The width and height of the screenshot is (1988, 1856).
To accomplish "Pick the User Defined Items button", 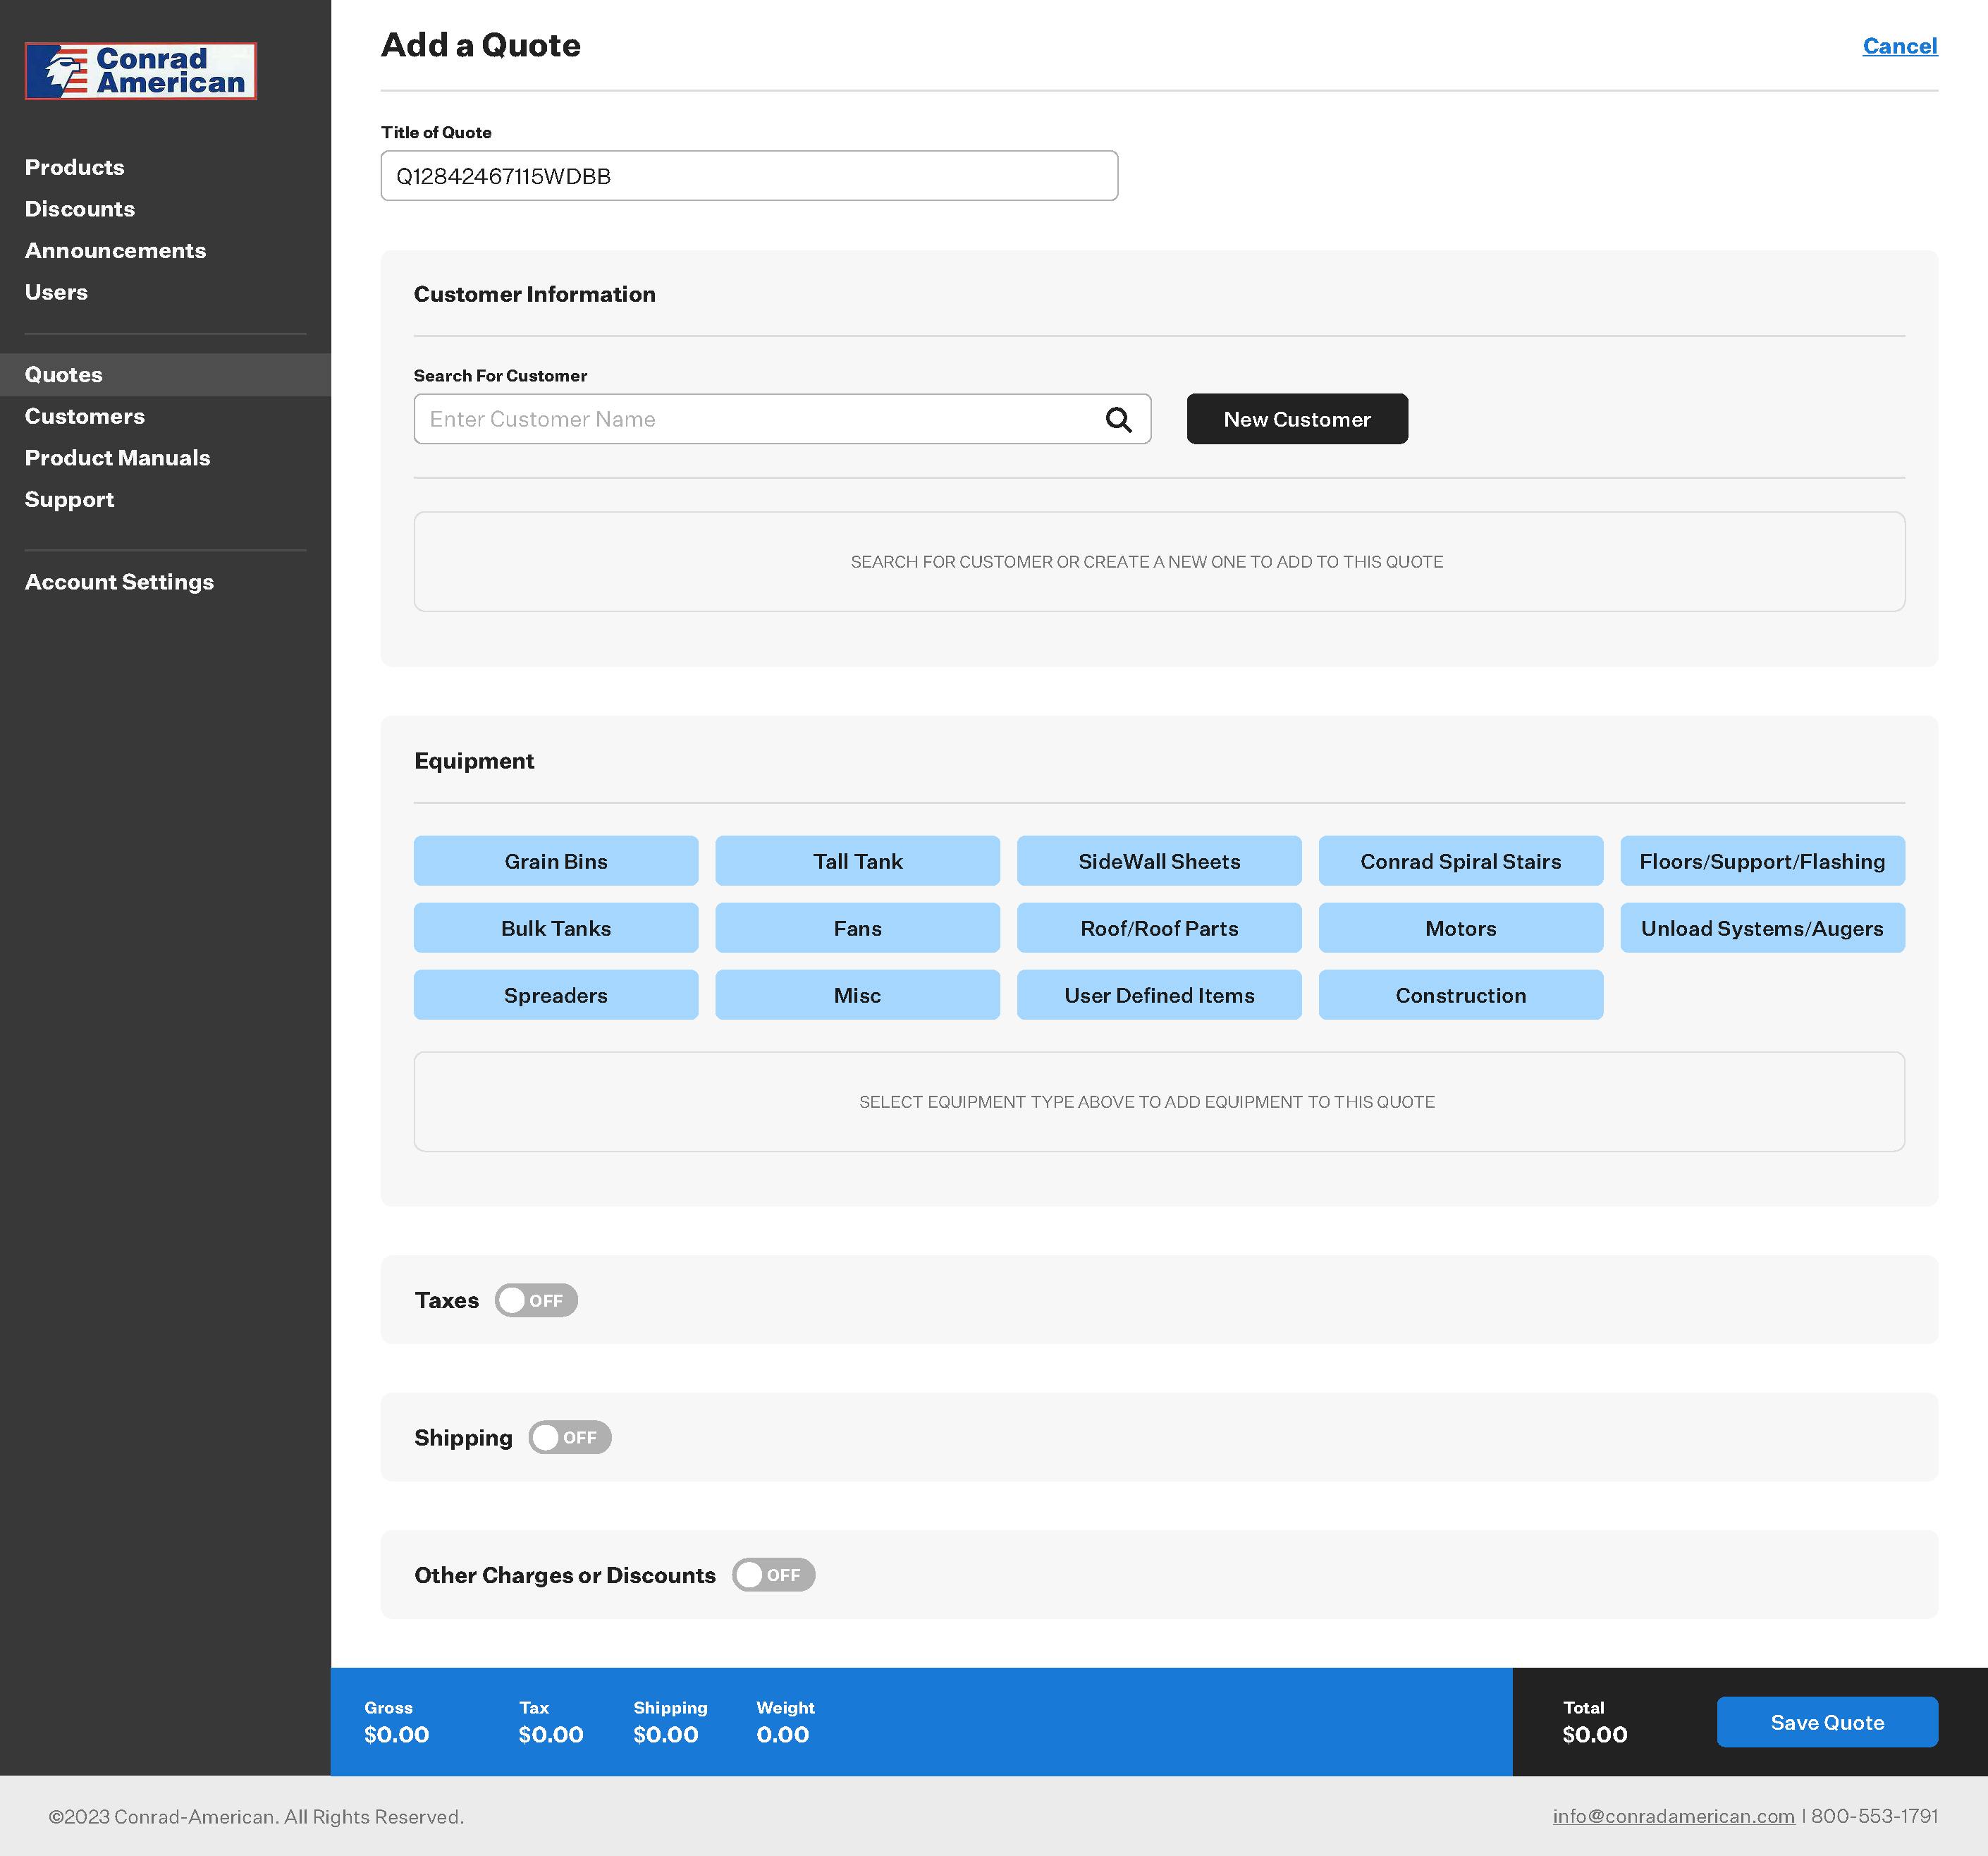I will [1159, 994].
